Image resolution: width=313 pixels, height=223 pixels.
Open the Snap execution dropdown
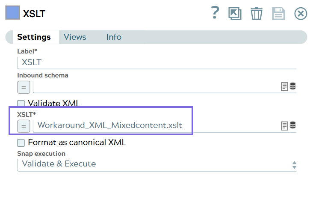click(154, 164)
